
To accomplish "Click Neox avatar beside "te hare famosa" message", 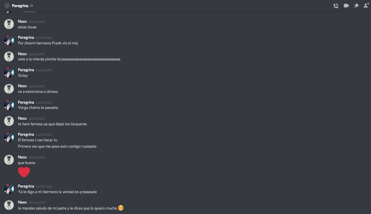I will 9,121.
